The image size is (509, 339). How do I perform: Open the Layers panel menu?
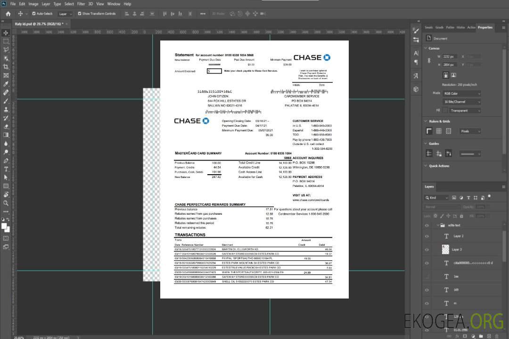point(503,187)
